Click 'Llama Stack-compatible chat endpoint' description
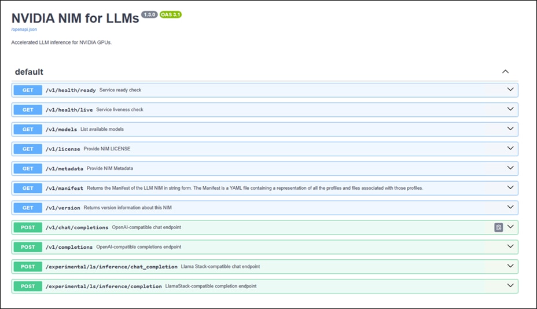Screen dimensions: 537x309 220,266
